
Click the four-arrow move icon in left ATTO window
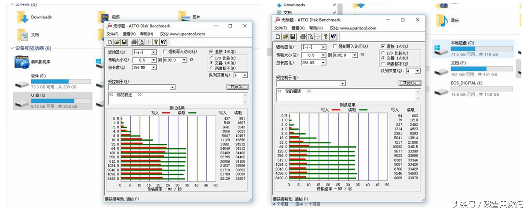coord(148,42)
